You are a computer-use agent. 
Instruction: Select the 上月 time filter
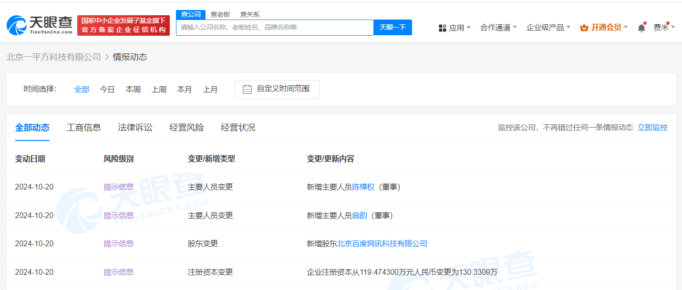210,89
